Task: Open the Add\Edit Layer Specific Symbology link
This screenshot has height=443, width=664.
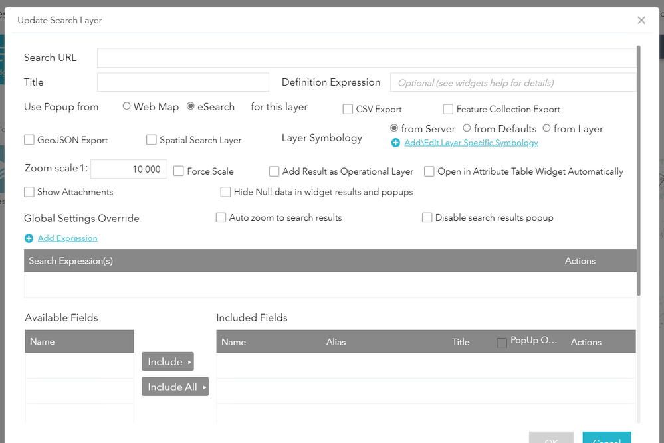Action: click(471, 143)
